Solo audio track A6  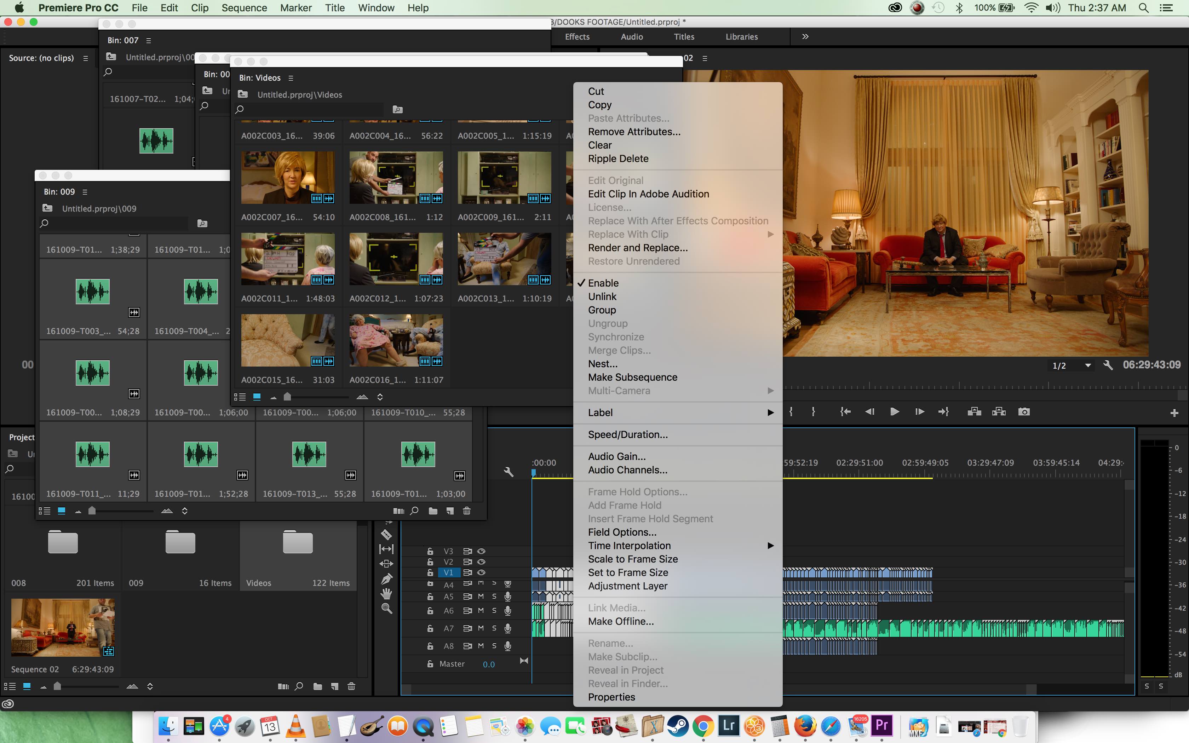point(494,610)
